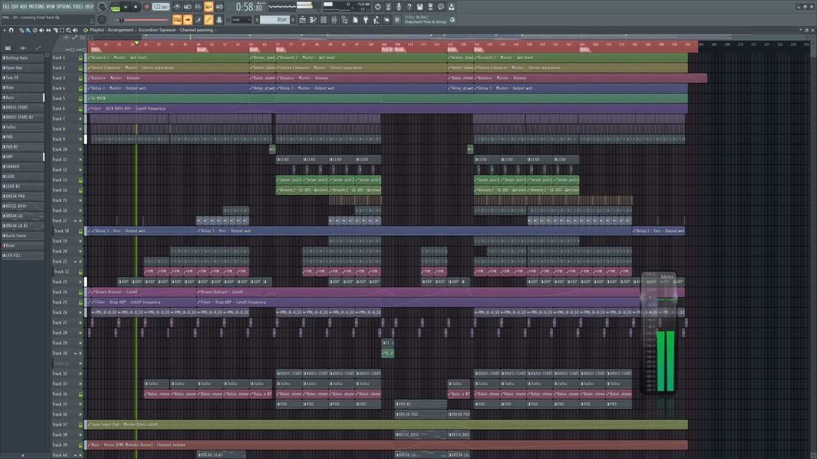The image size is (817, 459).
Task: Open the Mixer view icon
Action: pyautogui.click(x=334, y=20)
